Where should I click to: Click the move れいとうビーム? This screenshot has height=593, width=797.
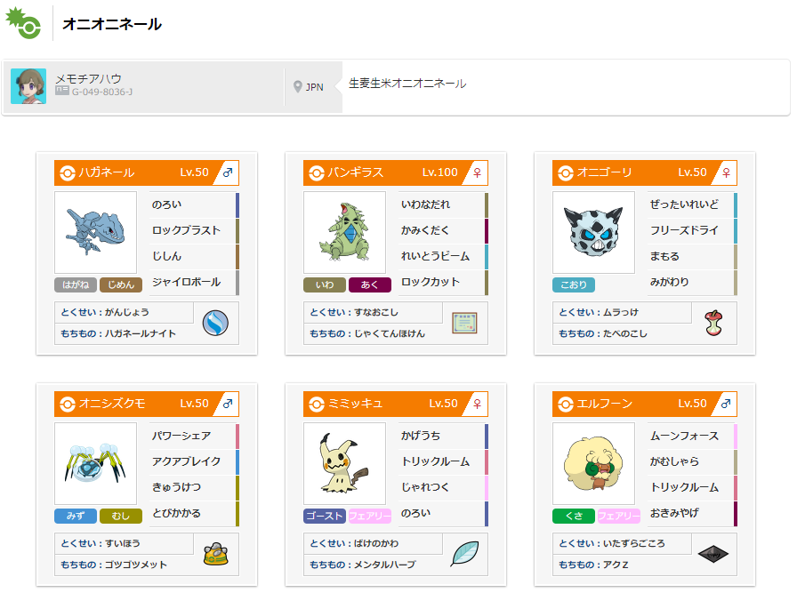point(435,255)
